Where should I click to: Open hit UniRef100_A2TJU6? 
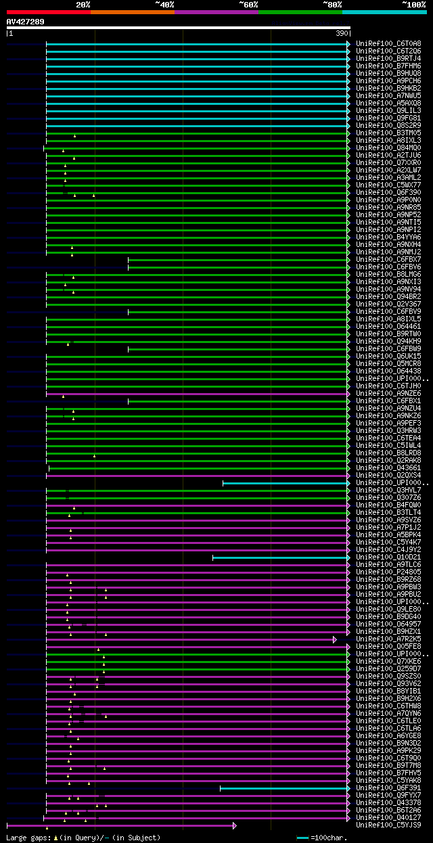pyautogui.click(x=388, y=155)
